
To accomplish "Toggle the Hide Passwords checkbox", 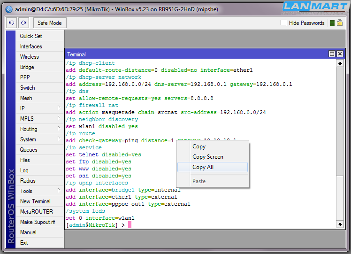I will [283, 23].
